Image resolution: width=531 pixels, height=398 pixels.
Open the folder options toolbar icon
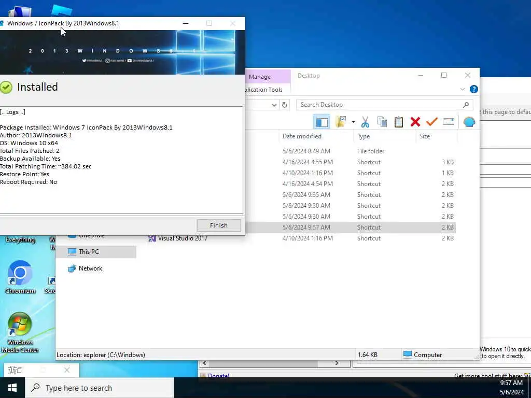tap(341, 122)
